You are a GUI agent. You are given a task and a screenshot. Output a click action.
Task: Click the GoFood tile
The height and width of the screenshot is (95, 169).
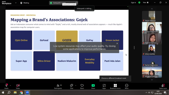[44, 40]
